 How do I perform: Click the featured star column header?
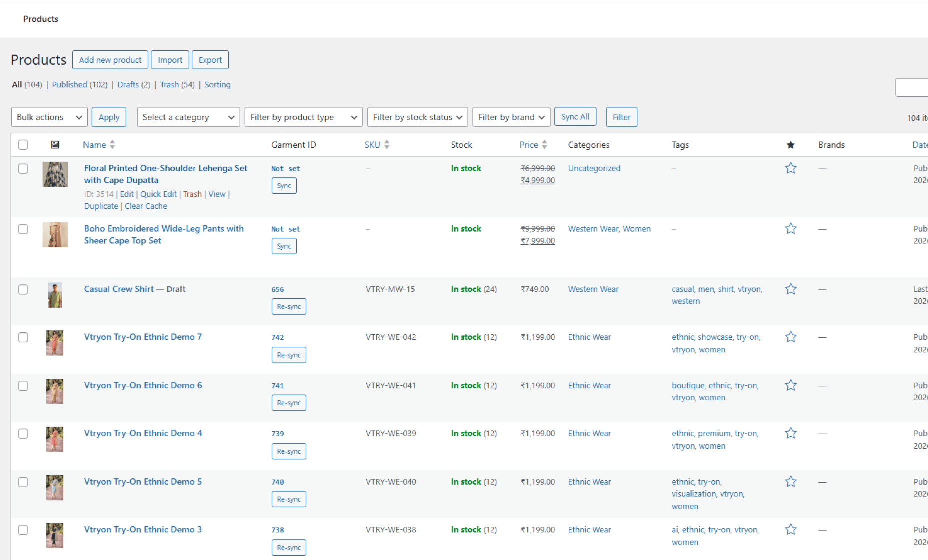tap(790, 145)
